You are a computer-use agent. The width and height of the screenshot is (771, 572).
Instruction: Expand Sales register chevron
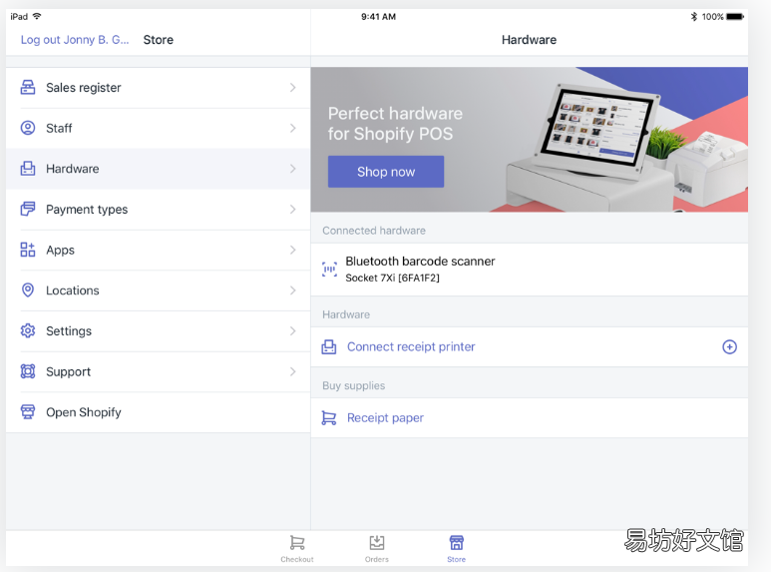tap(293, 88)
